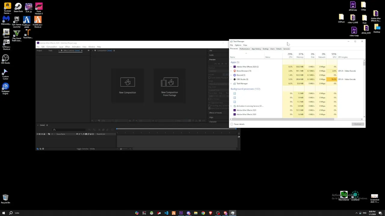385x216 pixels.
Task: Toggle the audio speaker column in timeline
Action: 40,134
